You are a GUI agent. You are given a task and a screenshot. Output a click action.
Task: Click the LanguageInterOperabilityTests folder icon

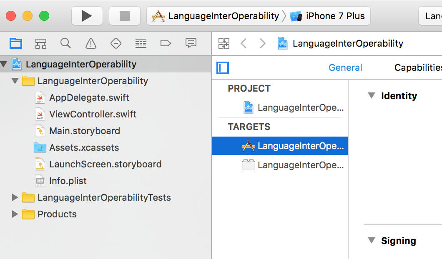click(x=28, y=197)
